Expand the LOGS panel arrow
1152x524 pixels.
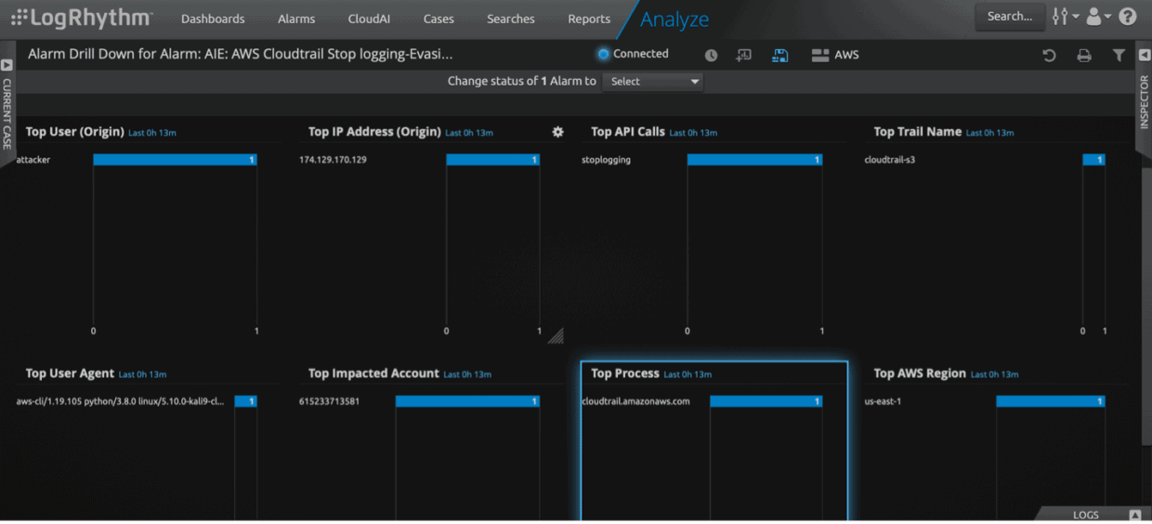(1134, 515)
